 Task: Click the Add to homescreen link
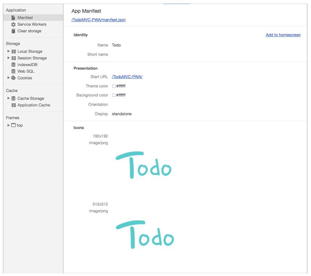click(x=283, y=35)
